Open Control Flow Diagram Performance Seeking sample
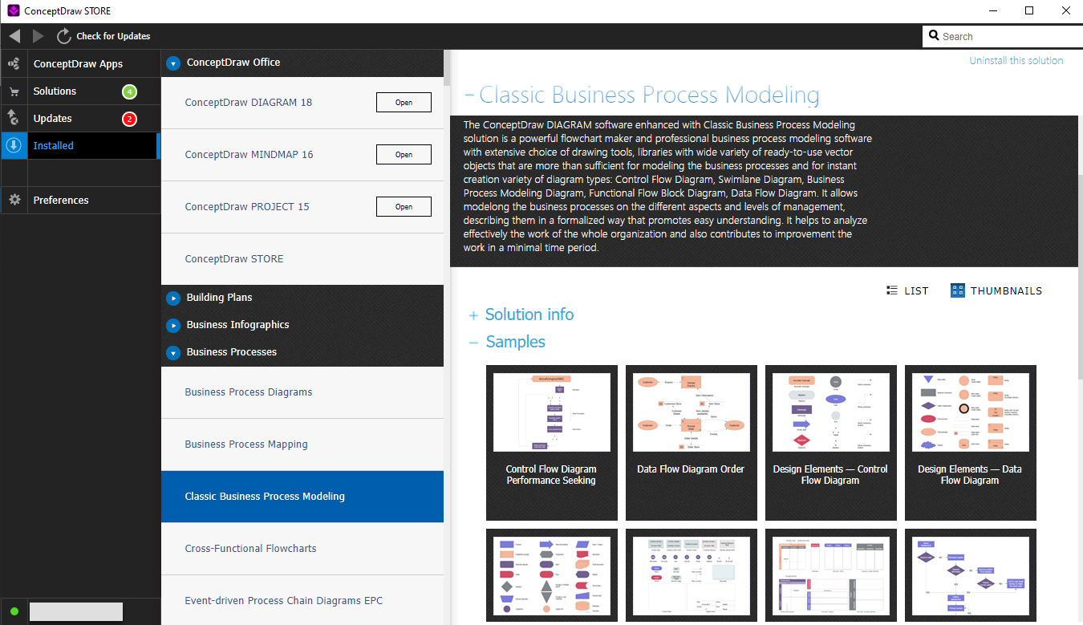Viewport: 1083px width, 625px height. [x=551, y=443]
